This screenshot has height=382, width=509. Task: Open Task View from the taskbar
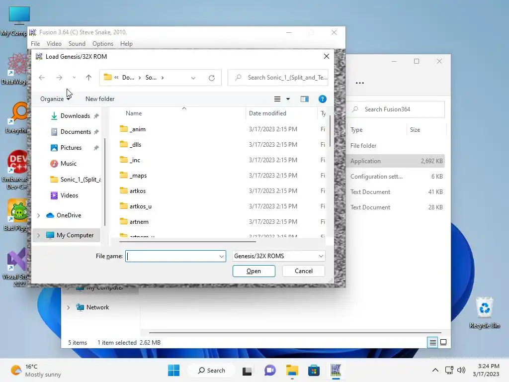pyautogui.click(x=247, y=370)
